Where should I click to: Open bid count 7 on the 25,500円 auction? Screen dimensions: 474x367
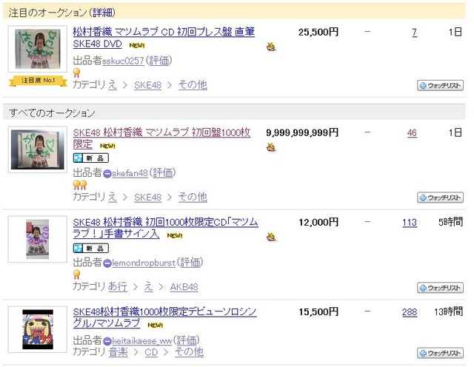click(x=415, y=32)
